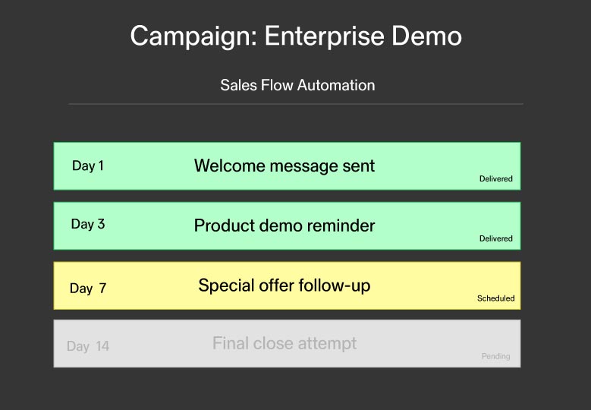Select the "Day 14" label

88,346
